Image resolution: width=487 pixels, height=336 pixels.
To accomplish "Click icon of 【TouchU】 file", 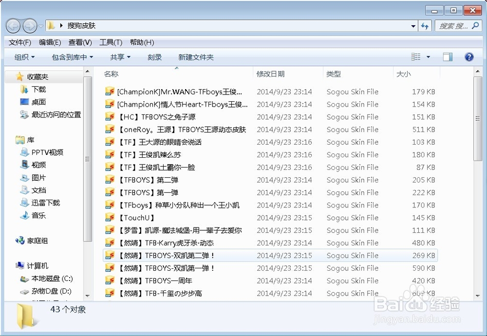I will (x=110, y=217).
